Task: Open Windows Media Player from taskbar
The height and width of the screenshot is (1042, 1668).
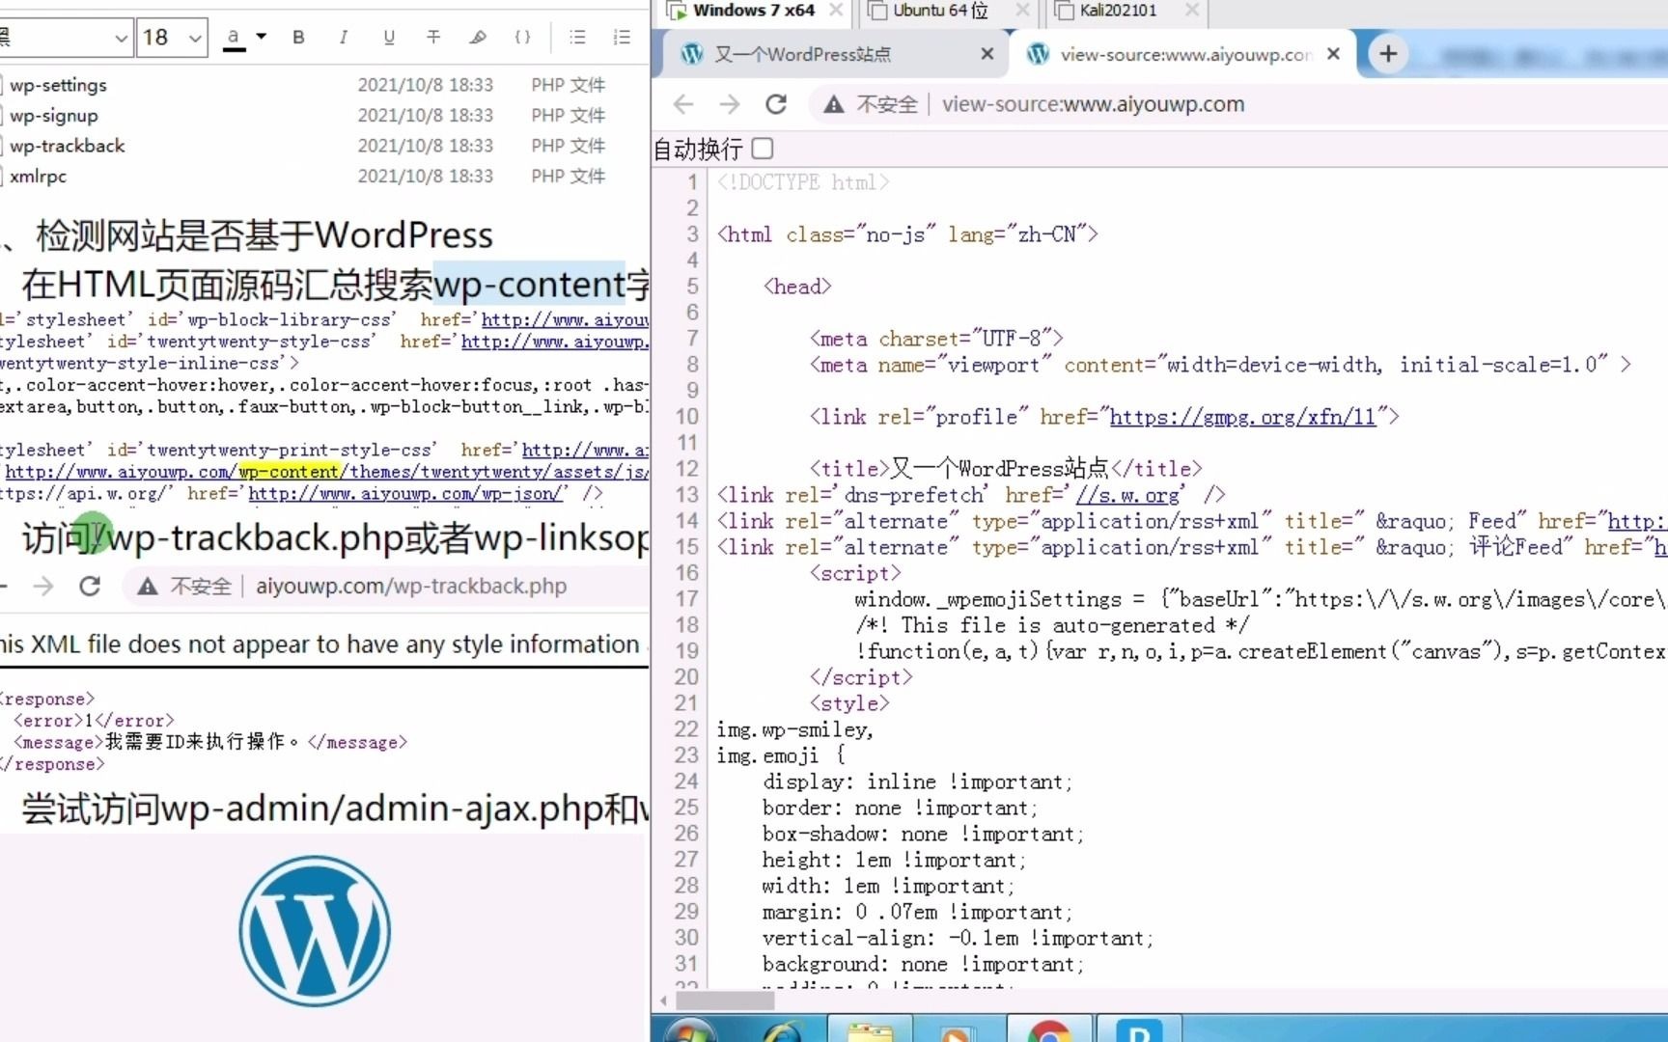Action: [x=956, y=1032]
